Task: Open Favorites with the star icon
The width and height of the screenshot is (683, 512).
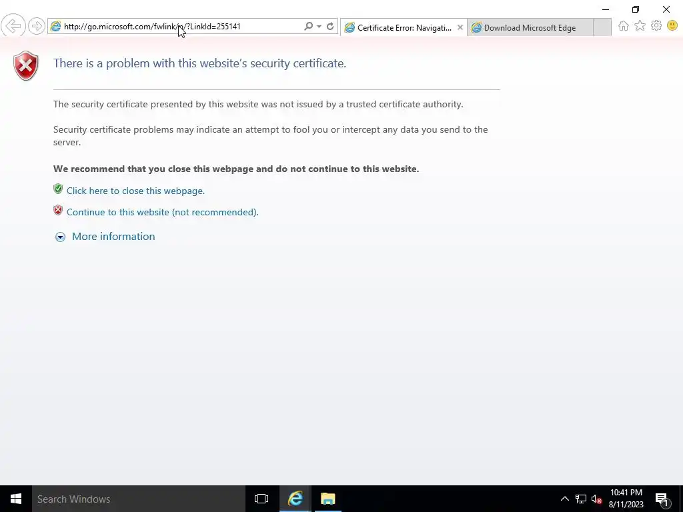Action: (x=640, y=26)
